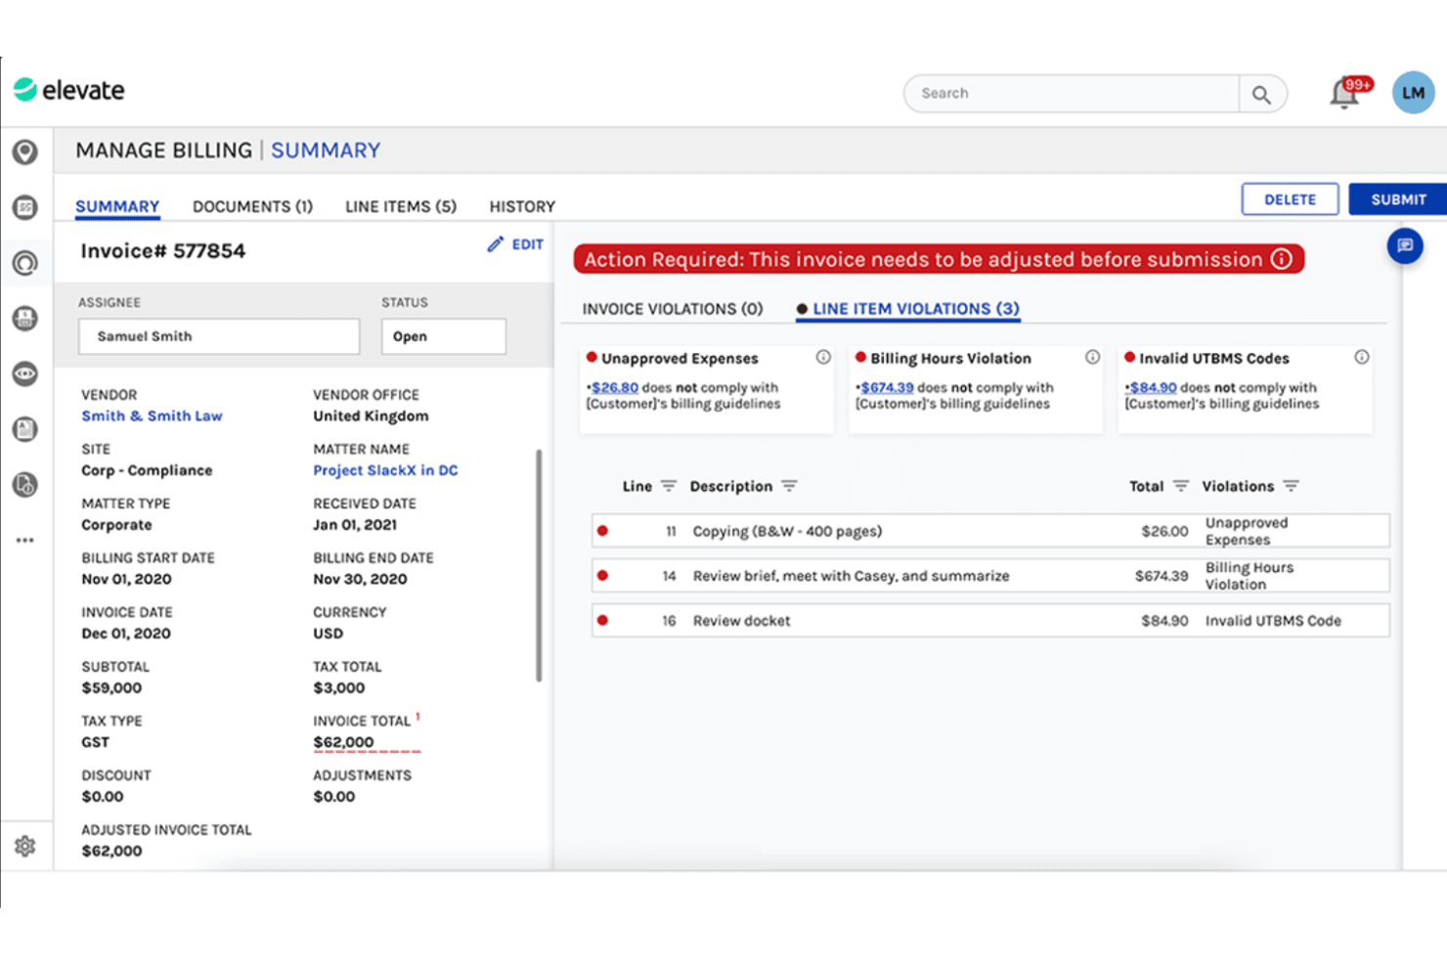This screenshot has width=1447, height=965.
Task: Filter the Description column
Action: coord(790,486)
